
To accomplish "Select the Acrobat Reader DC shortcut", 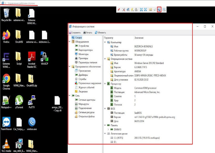I will point(32,60).
